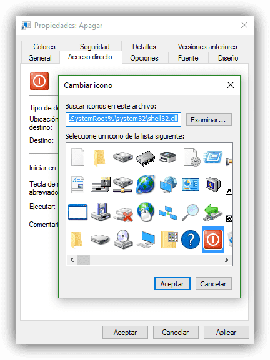The height and width of the screenshot is (360, 270).
Task: Select the disconnected drive with red X icon
Action: [124, 214]
